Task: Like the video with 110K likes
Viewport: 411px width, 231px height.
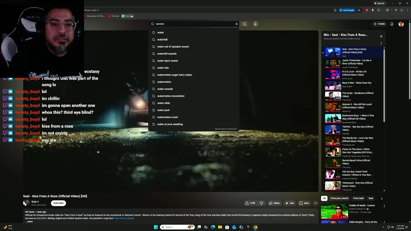Action: (x=250, y=203)
